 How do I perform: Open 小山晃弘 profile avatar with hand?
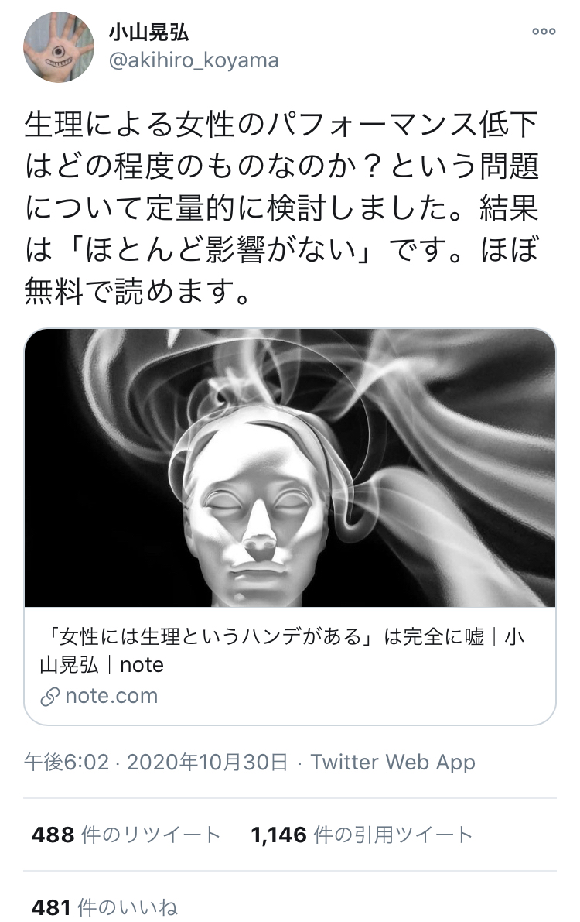58,47
